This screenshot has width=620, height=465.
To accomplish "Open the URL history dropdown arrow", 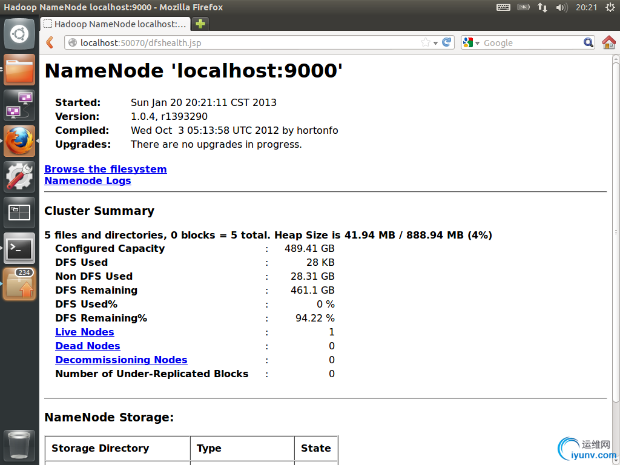I will point(435,43).
